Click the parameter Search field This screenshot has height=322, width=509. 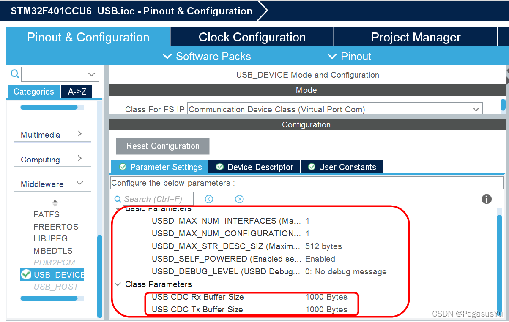click(x=158, y=199)
